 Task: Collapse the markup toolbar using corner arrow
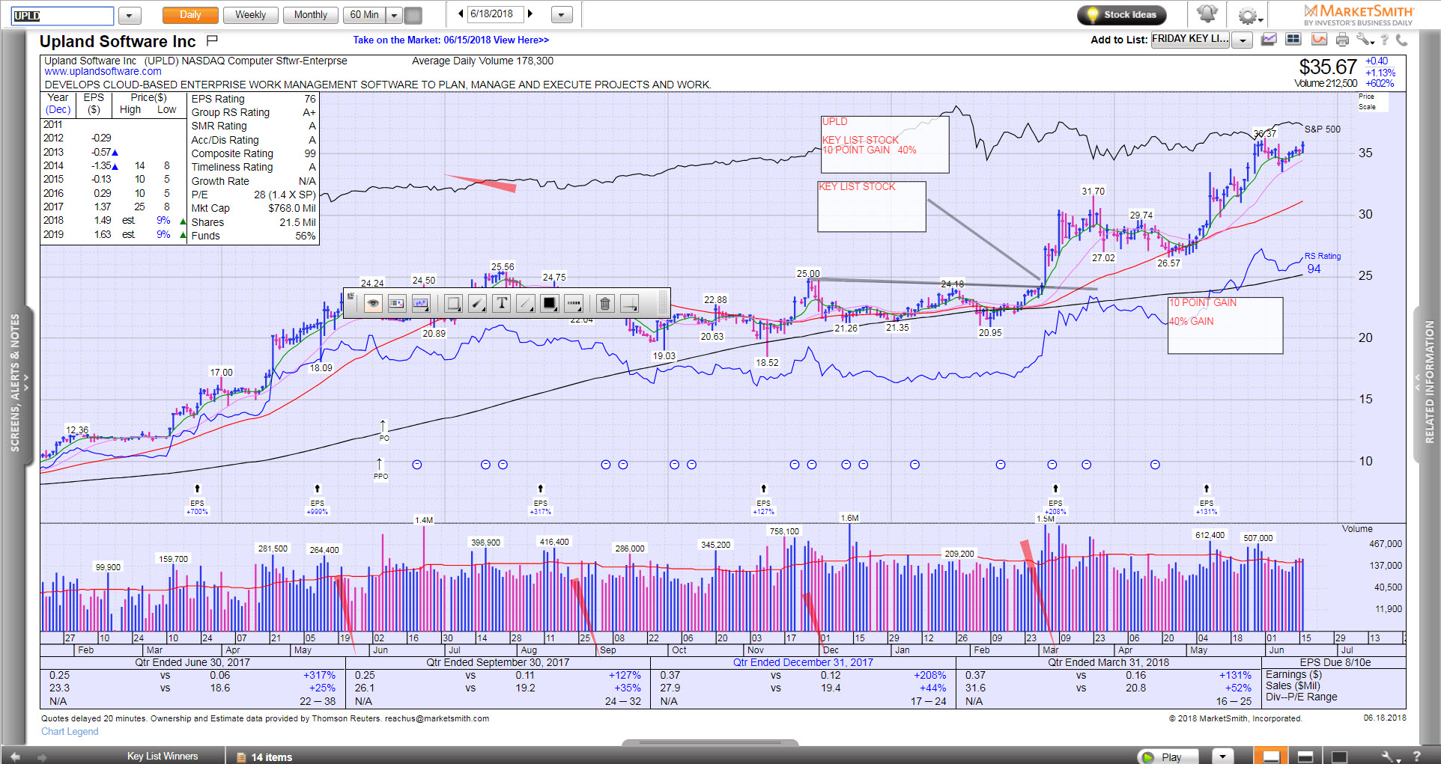(350, 296)
